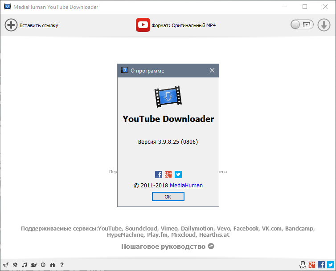Click the binoculars search icon in bottom bar
336x271 pixels.
pos(53,265)
